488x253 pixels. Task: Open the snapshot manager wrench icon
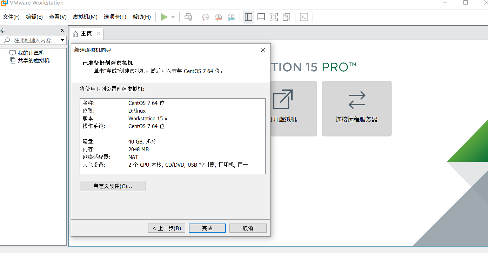[x=231, y=17]
